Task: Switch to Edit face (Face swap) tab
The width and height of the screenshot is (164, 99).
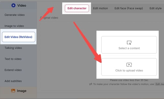Action: (129, 8)
